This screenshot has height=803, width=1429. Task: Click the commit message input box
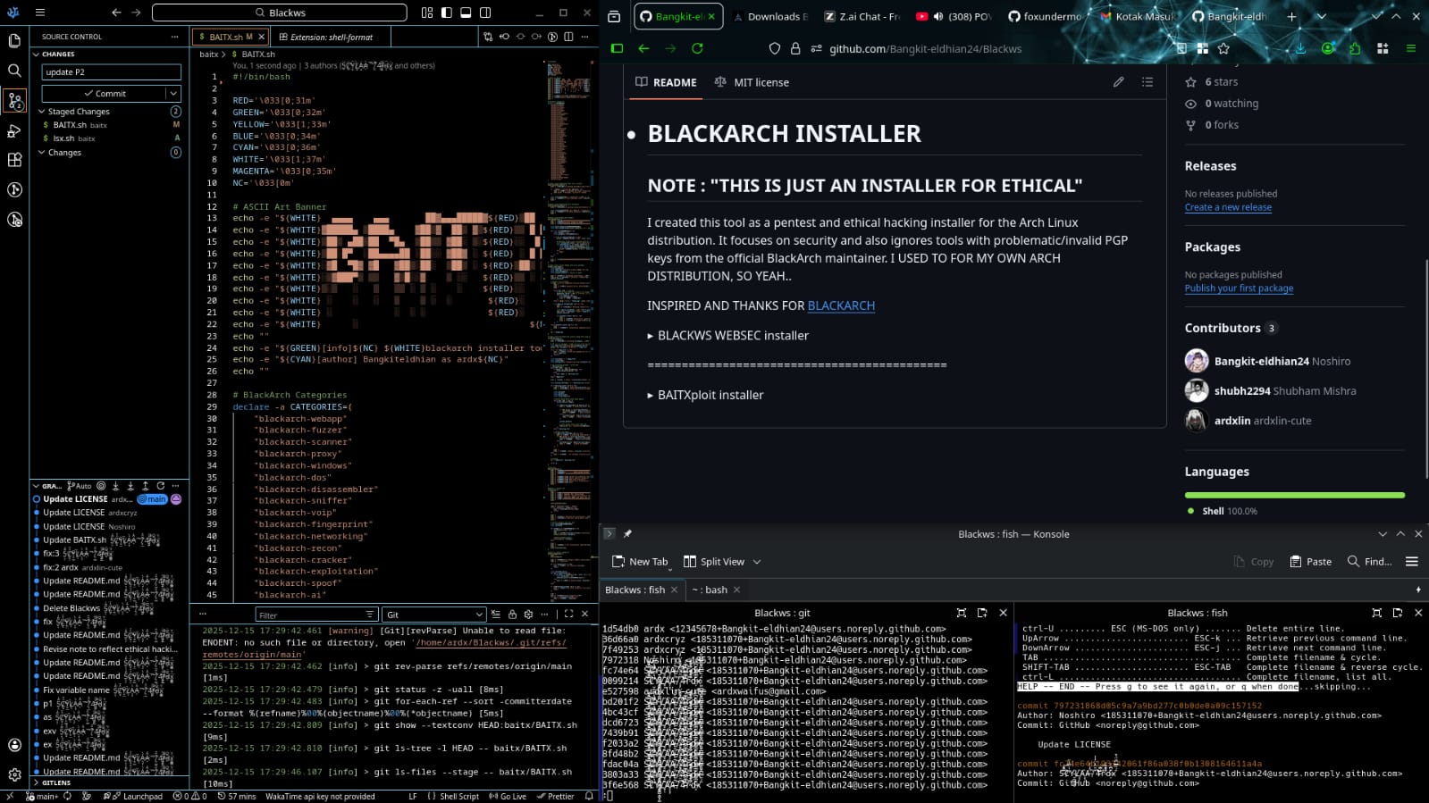click(111, 72)
